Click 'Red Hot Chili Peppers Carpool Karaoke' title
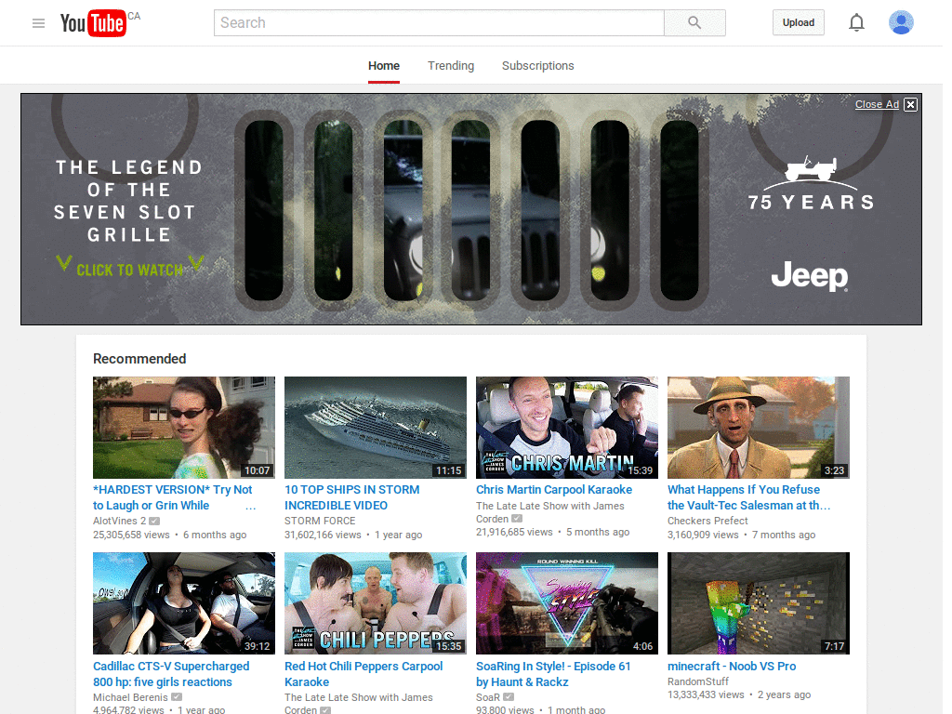 click(x=364, y=674)
